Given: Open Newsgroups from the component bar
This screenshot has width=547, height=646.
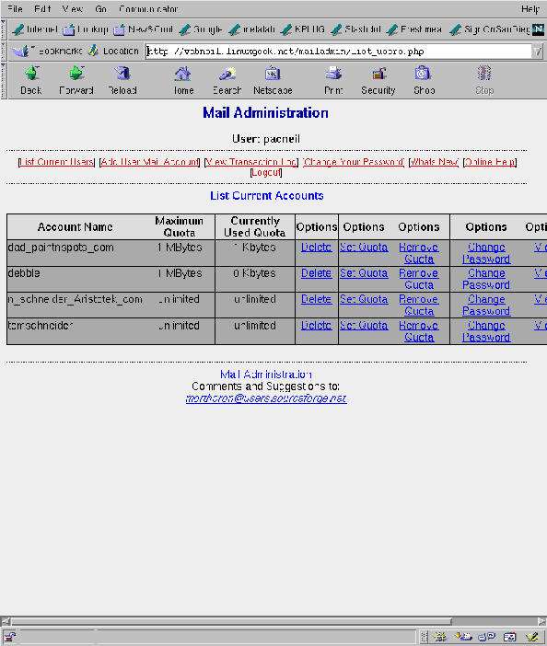Looking at the screenshot, I should 486,637.
